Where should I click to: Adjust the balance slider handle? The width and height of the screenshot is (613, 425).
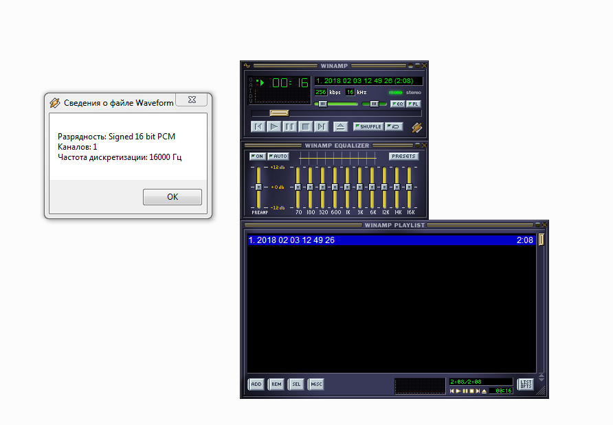tap(374, 104)
